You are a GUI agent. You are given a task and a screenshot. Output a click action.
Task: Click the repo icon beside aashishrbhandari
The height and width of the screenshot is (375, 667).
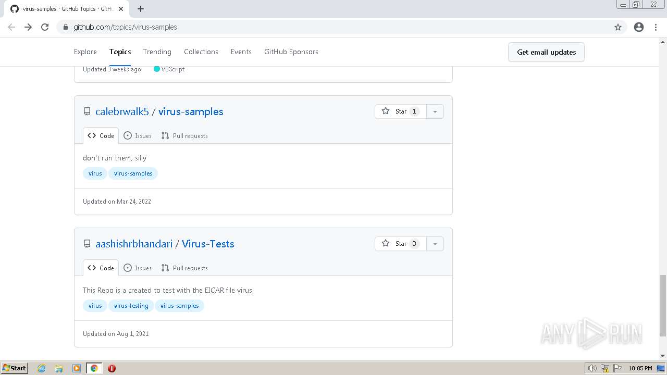pos(87,244)
